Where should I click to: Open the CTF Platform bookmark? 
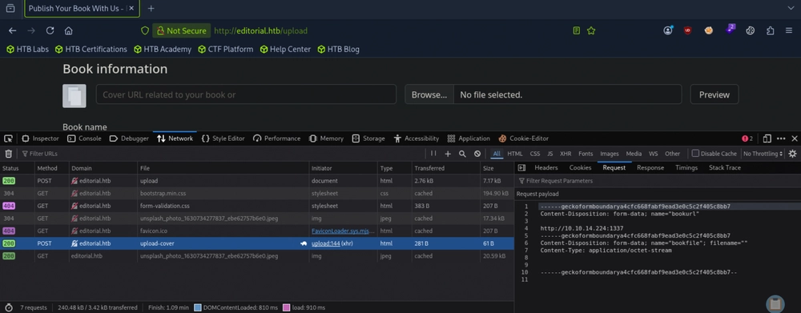pyautogui.click(x=225, y=50)
